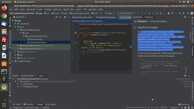Toggle the 1: Project tool window button
This screenshot has width=194, height=109.
pyautogui.click(x=10, y=22)
